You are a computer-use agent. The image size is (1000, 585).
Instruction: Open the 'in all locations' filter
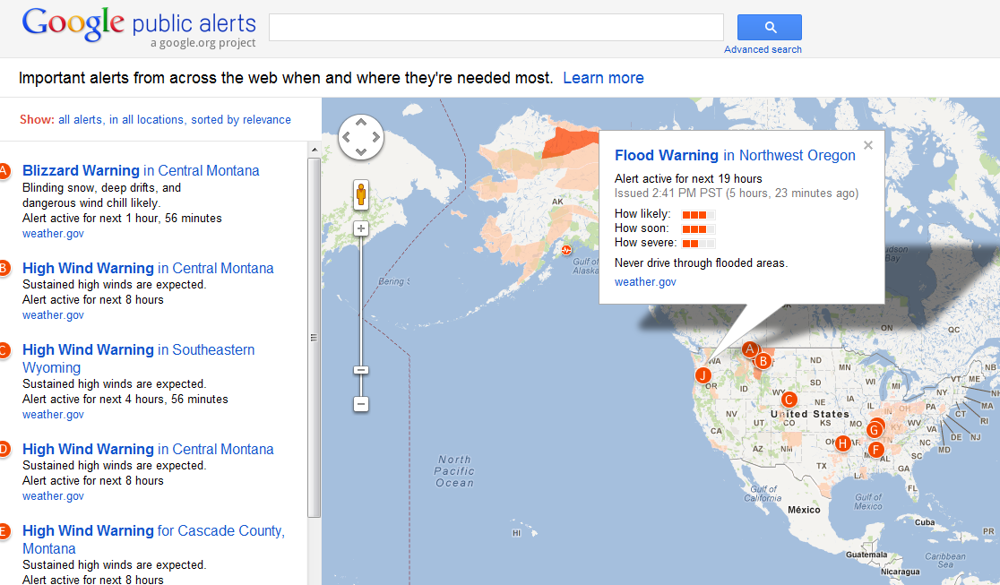147,120
